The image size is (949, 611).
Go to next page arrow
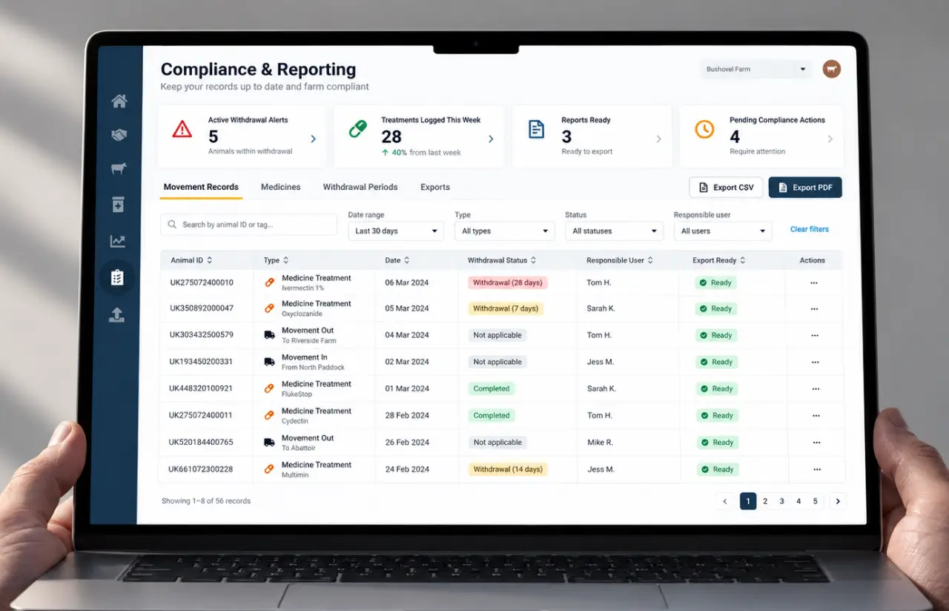[x=838, y=501]
